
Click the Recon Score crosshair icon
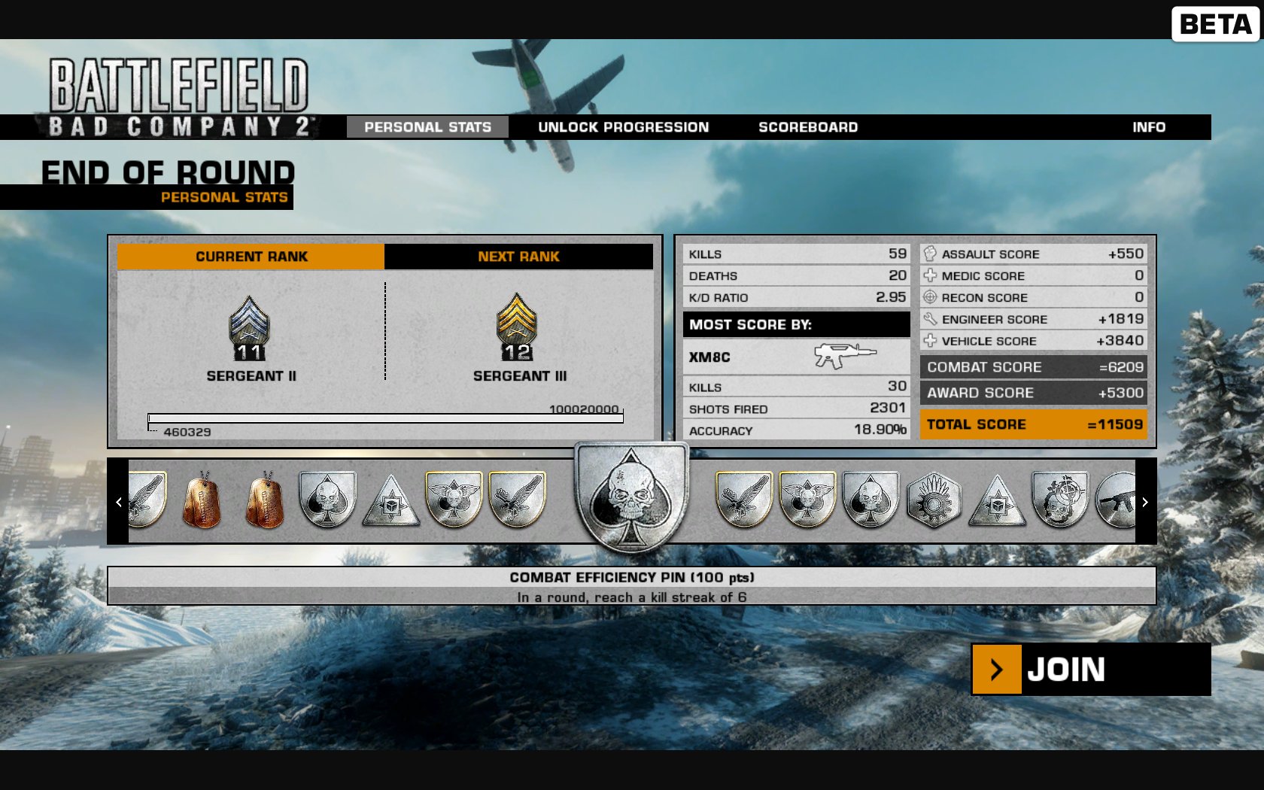point(930,297)
